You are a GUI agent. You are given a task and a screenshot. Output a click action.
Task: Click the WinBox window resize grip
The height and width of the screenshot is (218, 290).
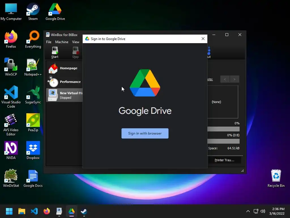pyautogui.click(x=242, y=171)
